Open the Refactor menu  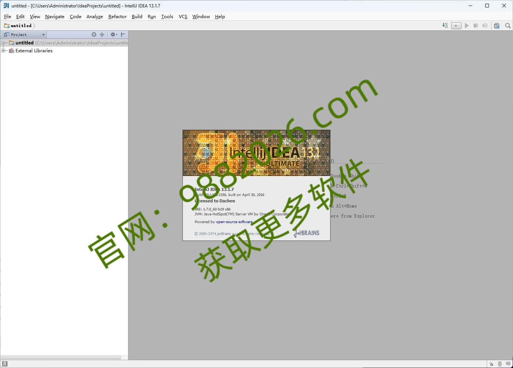click(117, 17)
